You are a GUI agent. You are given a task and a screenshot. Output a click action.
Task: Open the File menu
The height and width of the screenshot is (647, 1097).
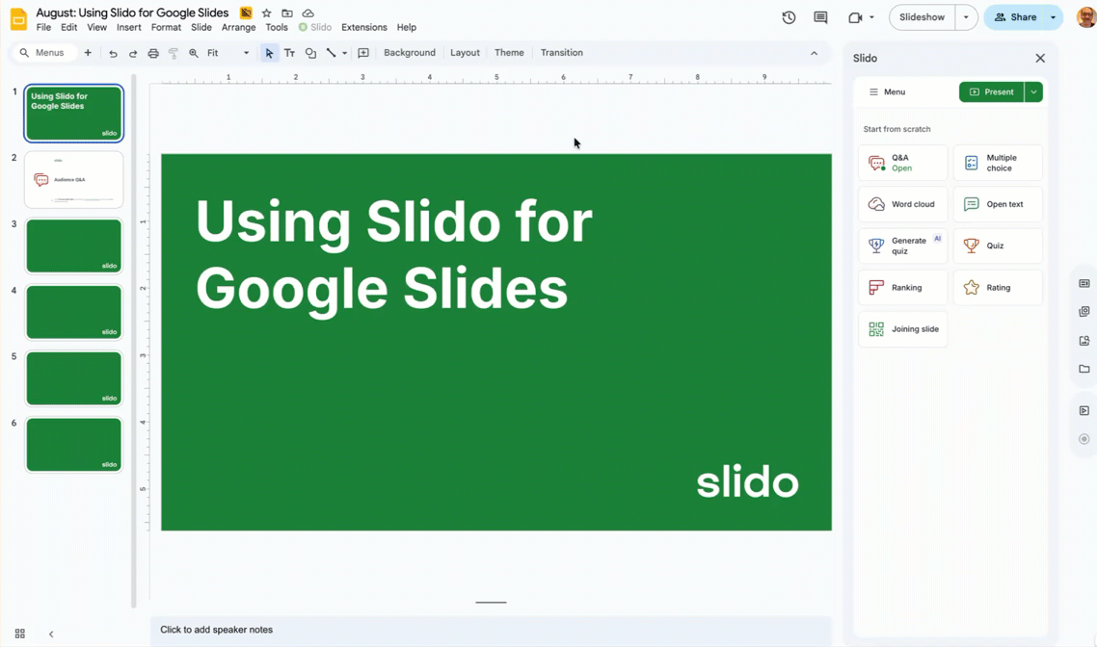[43, 27]
